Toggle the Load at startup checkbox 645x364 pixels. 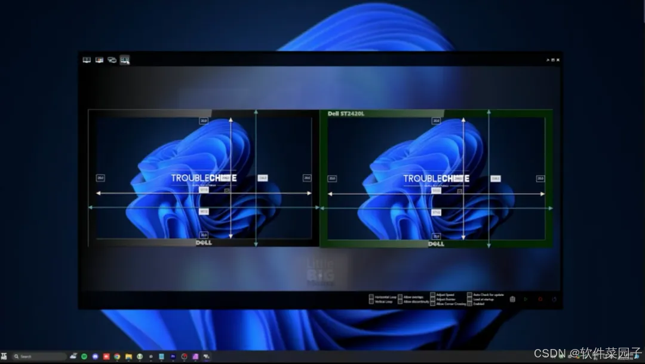click(469, 299)
